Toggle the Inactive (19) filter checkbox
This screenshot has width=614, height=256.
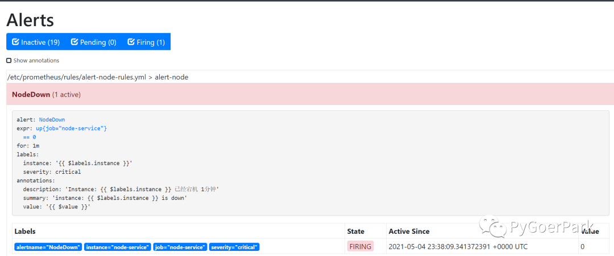36,42
